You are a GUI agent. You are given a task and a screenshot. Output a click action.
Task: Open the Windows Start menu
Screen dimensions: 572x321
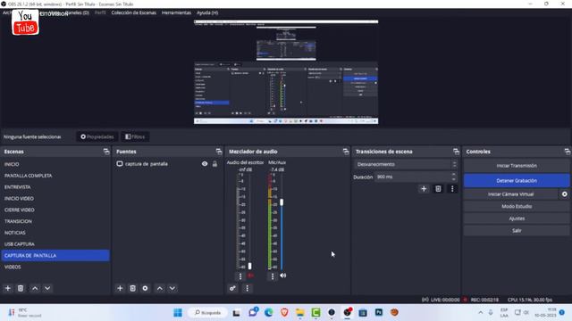178,313
